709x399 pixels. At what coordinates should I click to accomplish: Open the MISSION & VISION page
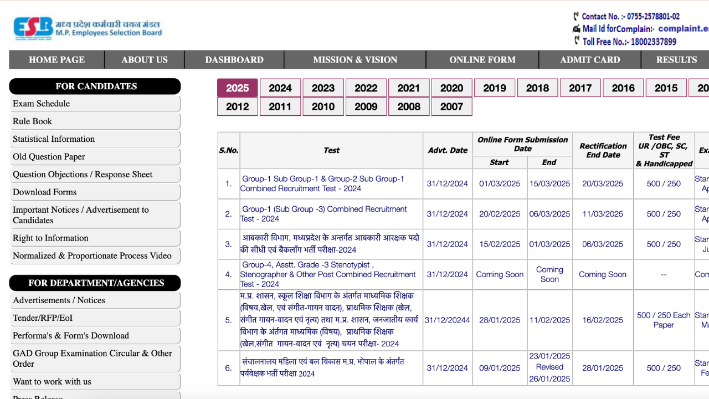click(x=354, y=59)
